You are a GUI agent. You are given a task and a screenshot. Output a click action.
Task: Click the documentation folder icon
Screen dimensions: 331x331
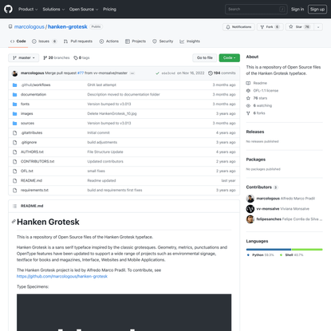pos(15,94)
